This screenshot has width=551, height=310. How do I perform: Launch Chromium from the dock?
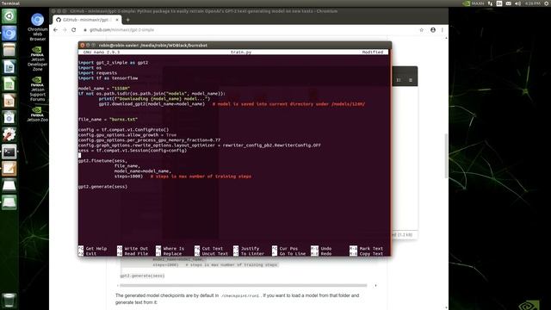point(9,33)
